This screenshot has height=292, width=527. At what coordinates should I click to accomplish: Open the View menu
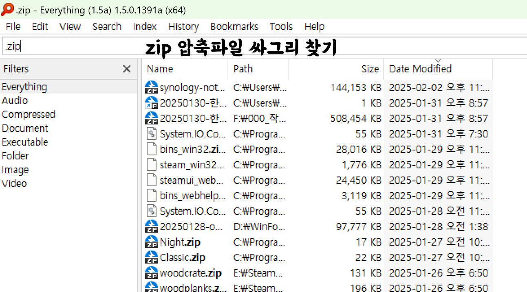70,26
